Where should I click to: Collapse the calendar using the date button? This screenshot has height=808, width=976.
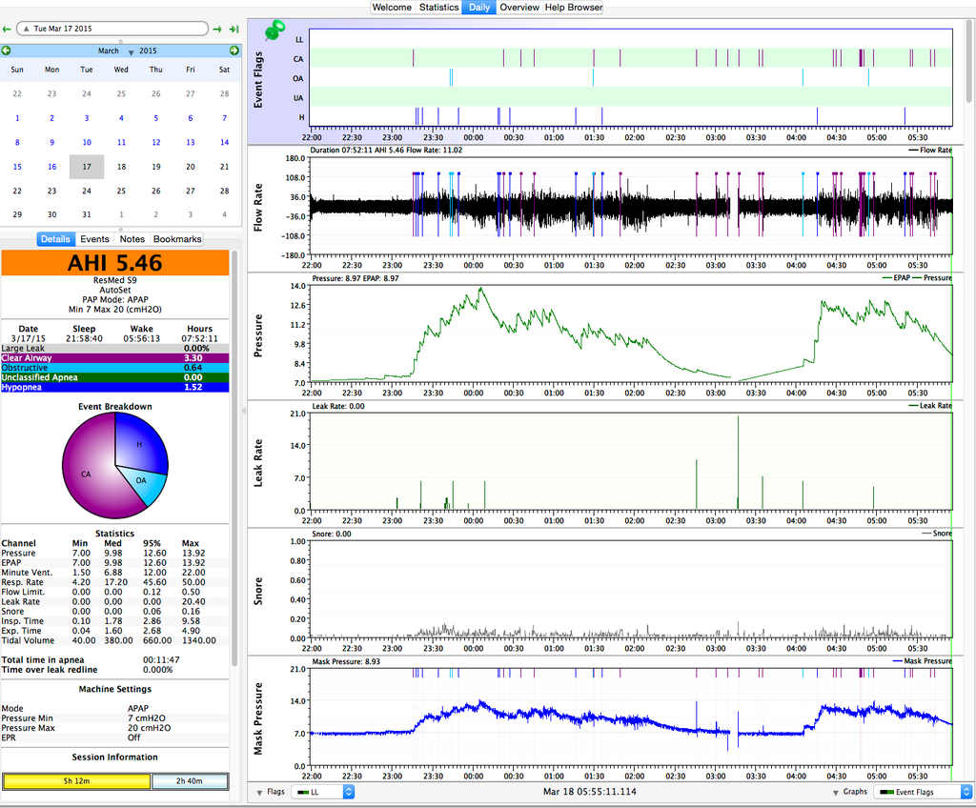click(112, 30)
